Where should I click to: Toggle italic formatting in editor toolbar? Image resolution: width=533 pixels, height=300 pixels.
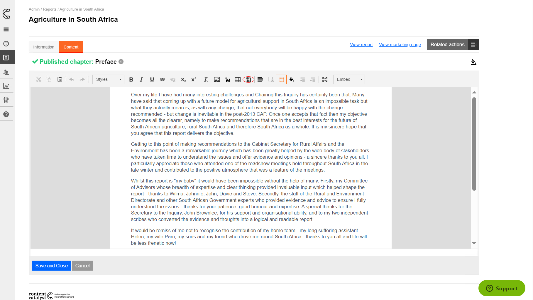141,80
